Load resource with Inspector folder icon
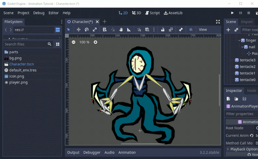This screenshot has width=258, height=159. coord(236,99)
